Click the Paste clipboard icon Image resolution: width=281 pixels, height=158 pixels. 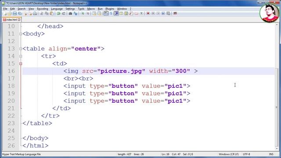(x=52, y=14)
